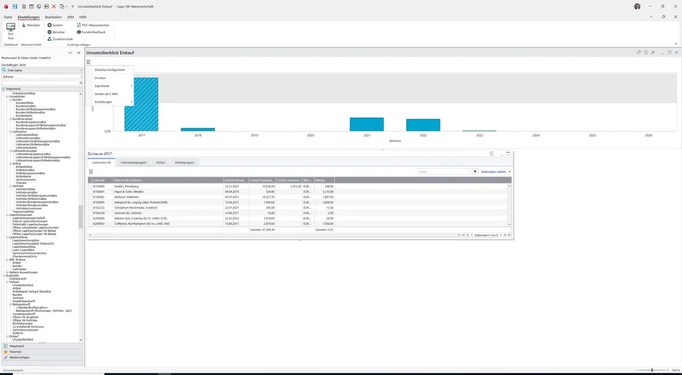Screen dimensions: 682x375
Task: Open the hamburger menu above the chart
Action: tap(89, 62)
